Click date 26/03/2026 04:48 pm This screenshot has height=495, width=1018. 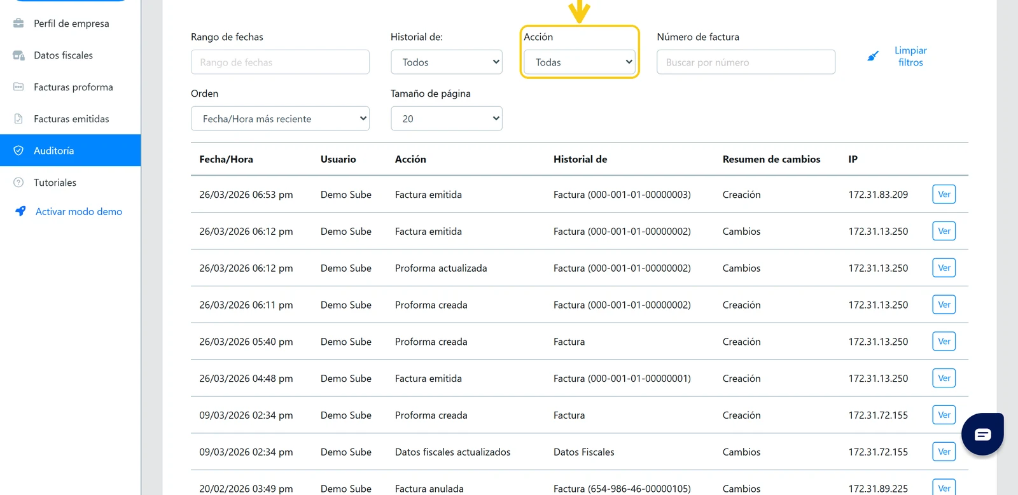click(246, 379)
